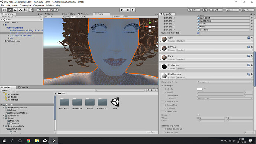This screenshot has width=256, height=144.
Task: Open the Cloud services icon
Action: pos(205,10)
